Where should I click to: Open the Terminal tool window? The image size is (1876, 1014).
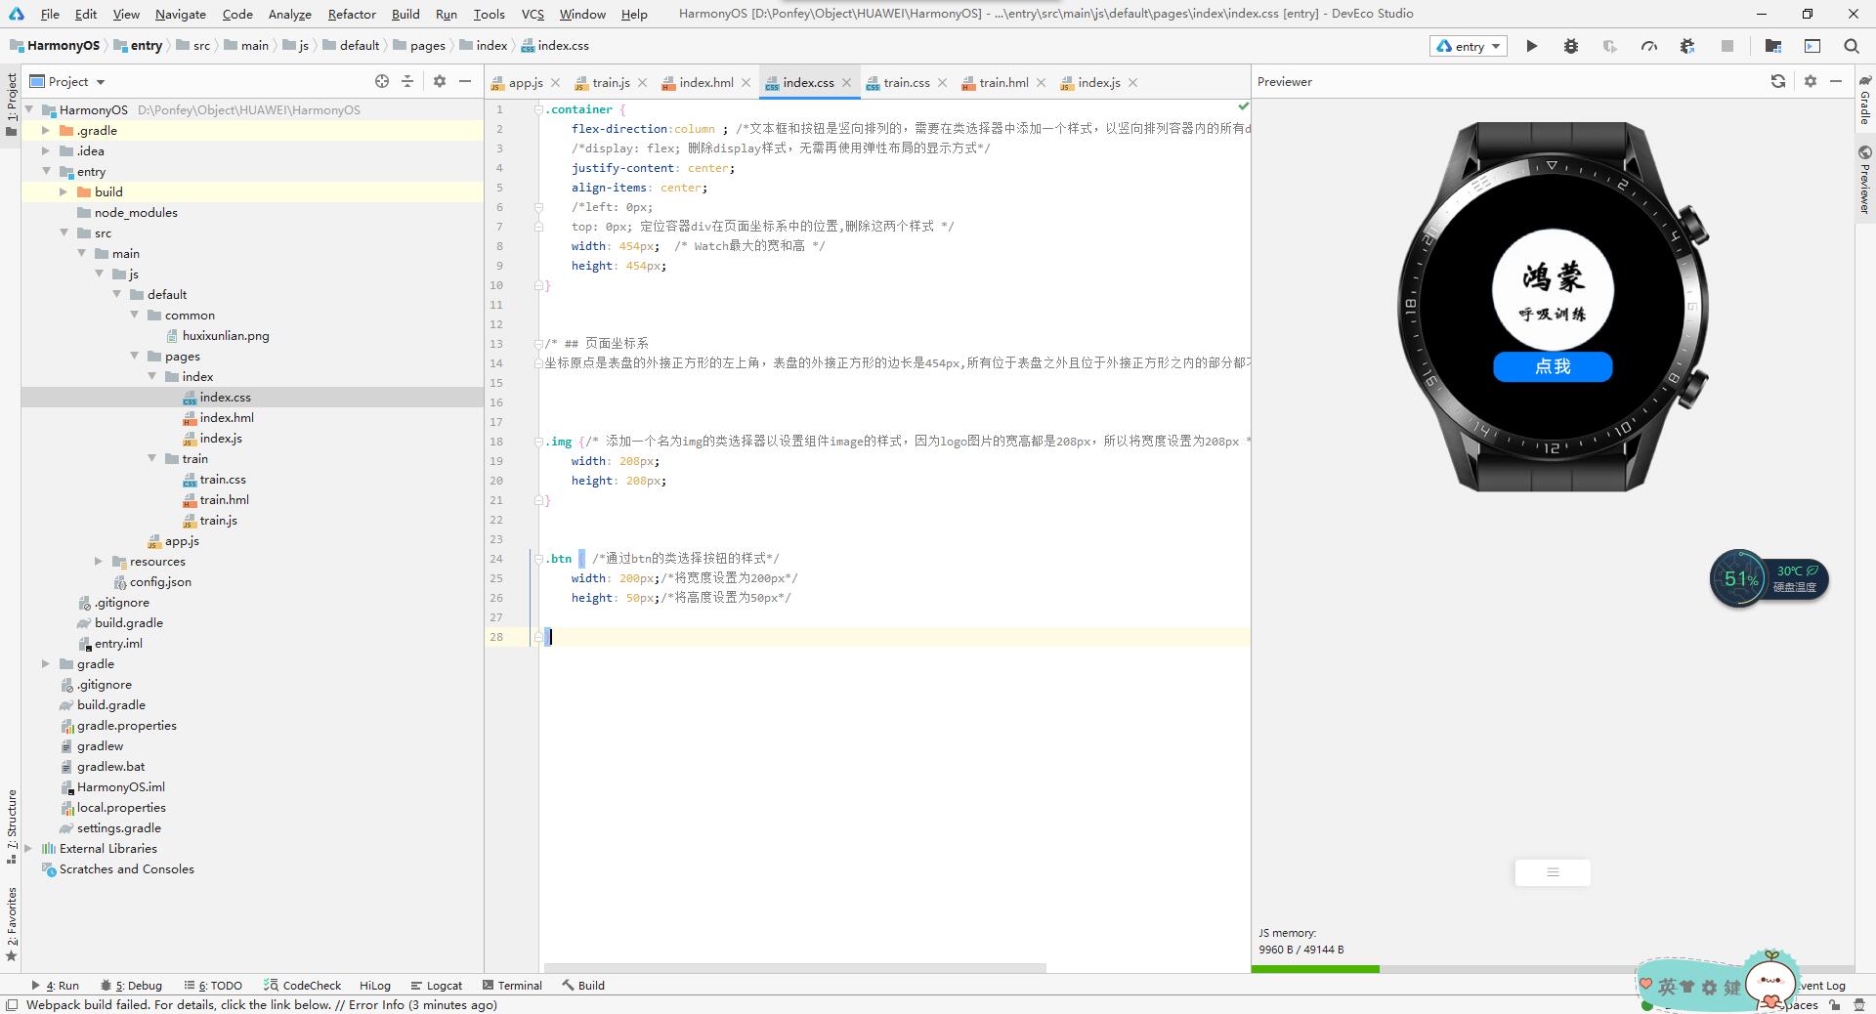(x=512, y=986)
